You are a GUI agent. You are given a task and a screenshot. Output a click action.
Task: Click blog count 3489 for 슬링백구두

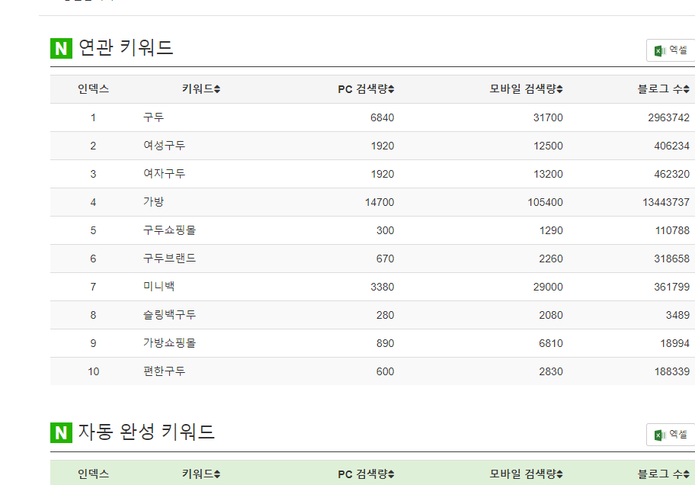click(677, 316)
